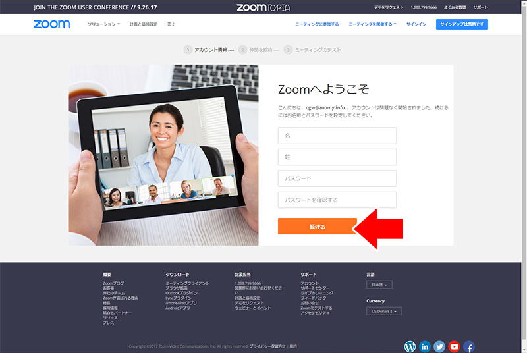
Task: Select ミーティングに参加する in the navigation
Action: [x=318, y=24]
